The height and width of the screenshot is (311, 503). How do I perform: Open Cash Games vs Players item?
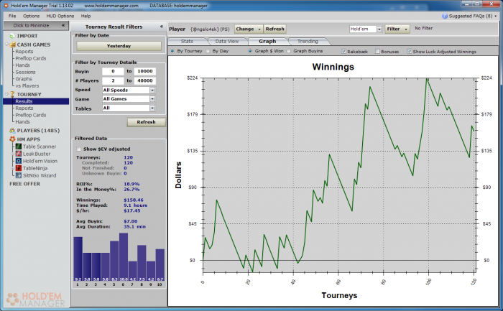(x=27, y=86)
